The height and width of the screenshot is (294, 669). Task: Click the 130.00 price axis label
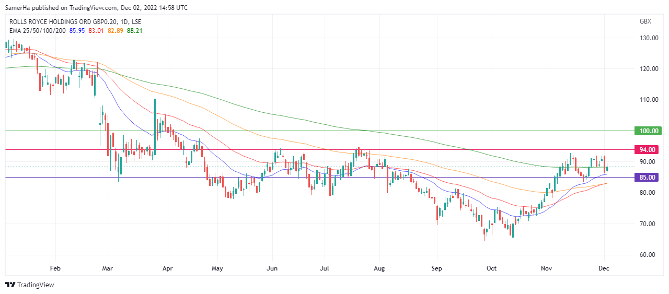(x=649, y=38)
